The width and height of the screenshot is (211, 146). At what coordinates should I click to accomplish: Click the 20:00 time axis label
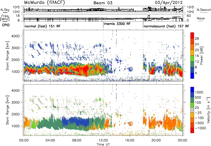tap(156, 140)
